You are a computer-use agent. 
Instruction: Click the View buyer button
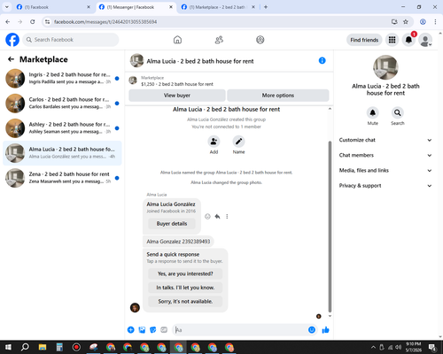coord(177,96)
